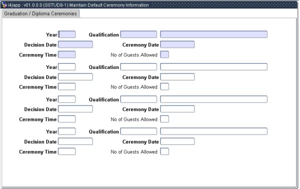Click the first Qualification description field
The height and width of the screenshot is (189, 300).
213,34
